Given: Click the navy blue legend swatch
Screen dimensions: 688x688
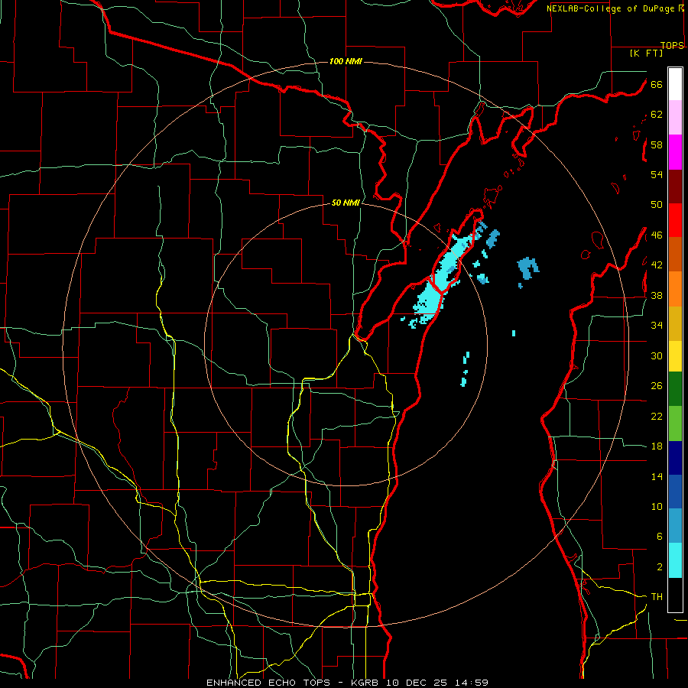Looking at the screenshot, I should point(675,458).
